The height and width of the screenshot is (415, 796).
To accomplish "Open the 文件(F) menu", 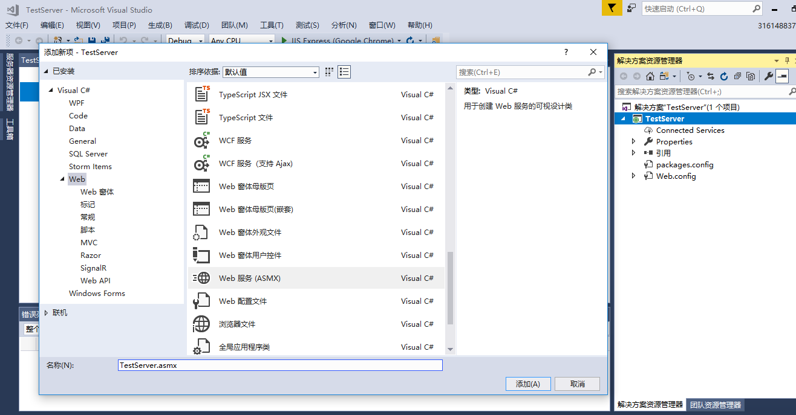I will tap(17, 25).
